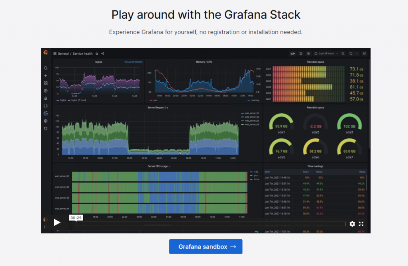Open the dashboard settings cog in the toolbar
408x266 pixels.
coord(308,53)
